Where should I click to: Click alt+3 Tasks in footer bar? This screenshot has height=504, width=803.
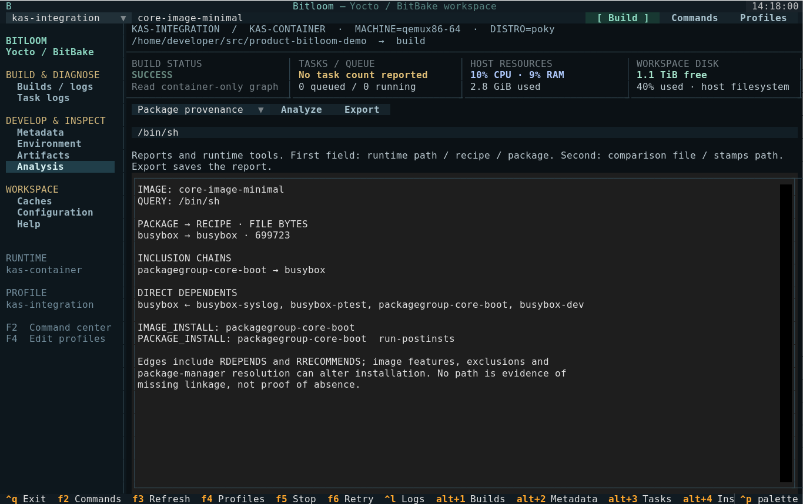pos(640,499)
